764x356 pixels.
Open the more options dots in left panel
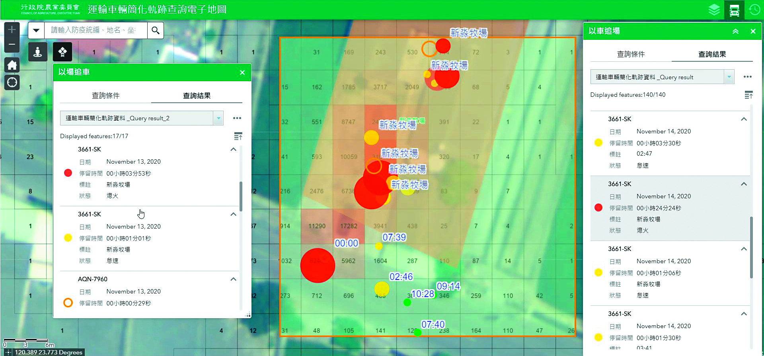[x=237, y=118]
